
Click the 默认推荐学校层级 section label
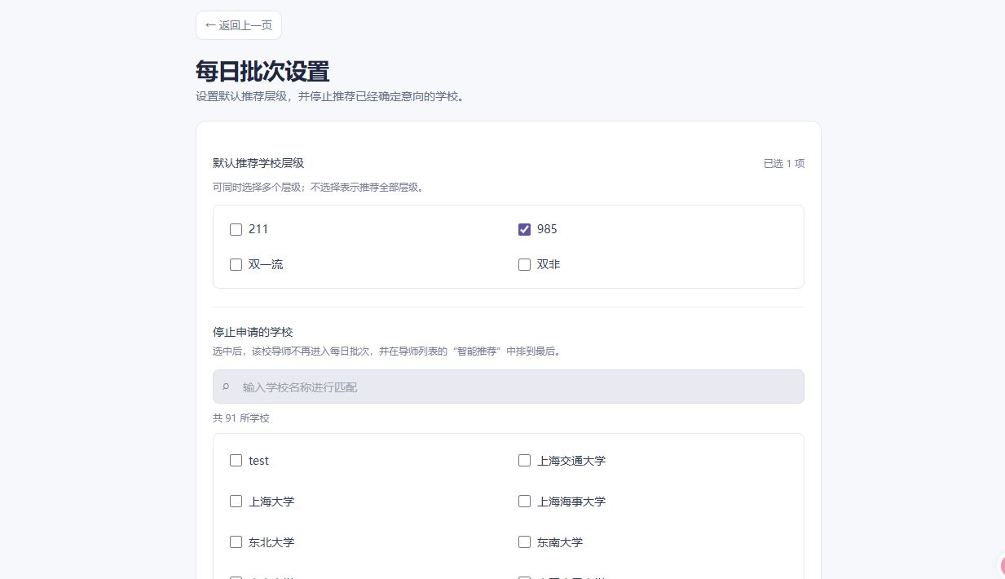click(x=258, y=163)
